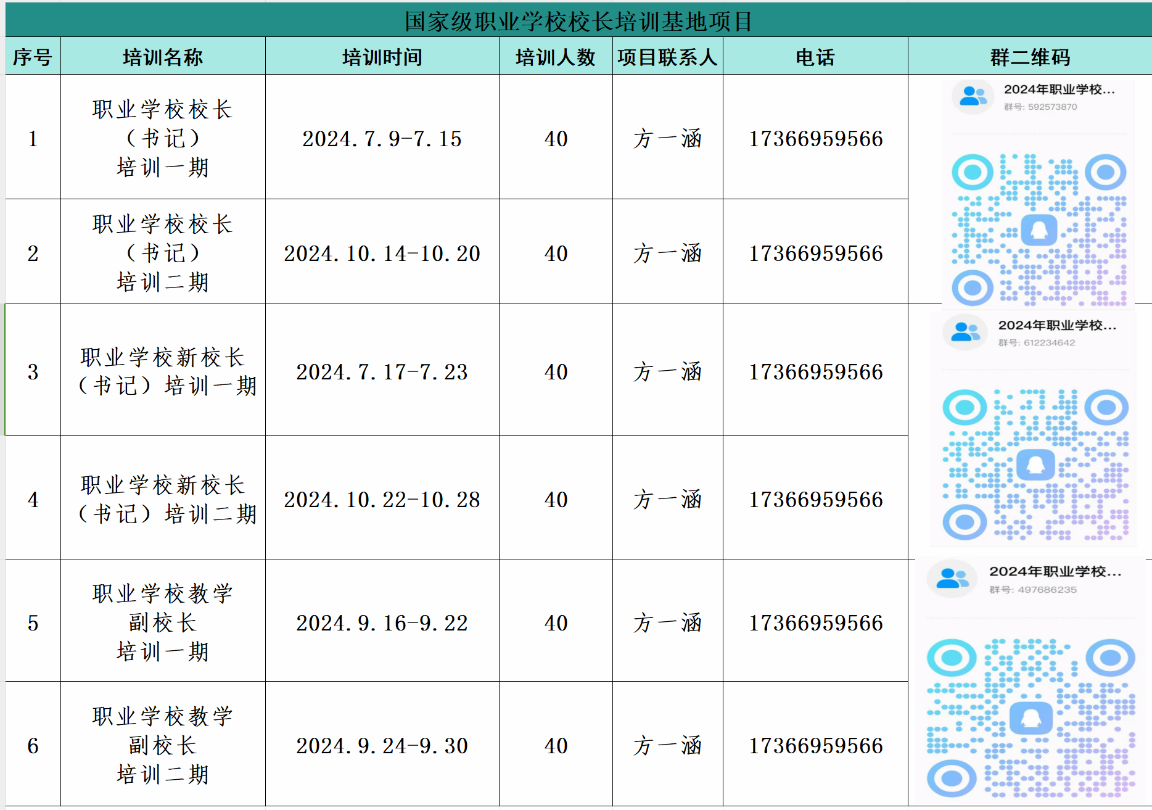1152x810 pixels.
Task: Click the 职业学校校长（书记）培训二期 cell
Action: 163,252
